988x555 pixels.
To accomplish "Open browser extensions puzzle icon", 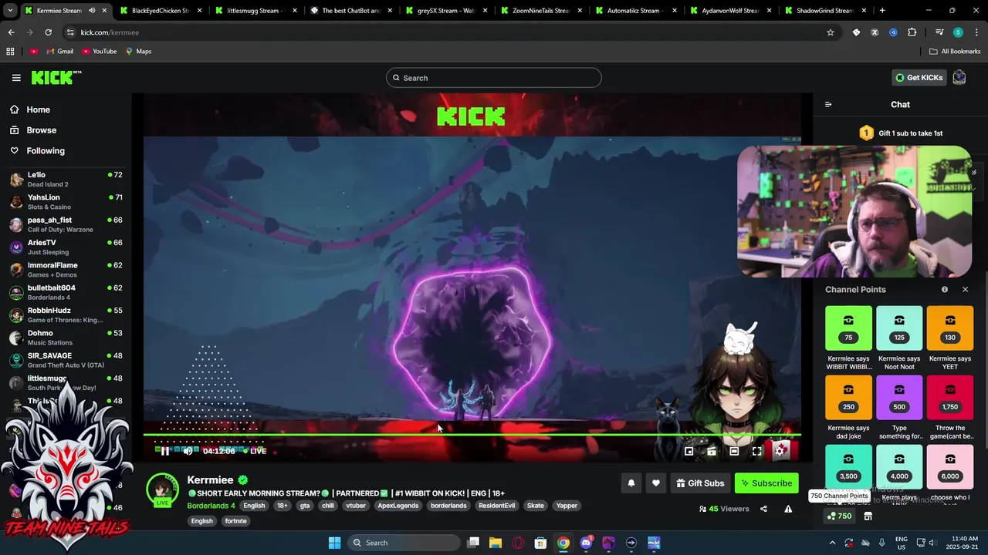I will click(x=912, y=32).
